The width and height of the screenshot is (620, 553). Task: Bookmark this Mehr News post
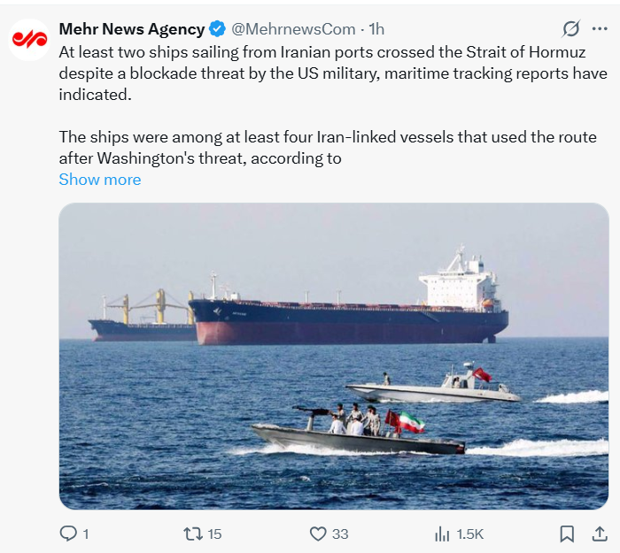click(568, 534)
